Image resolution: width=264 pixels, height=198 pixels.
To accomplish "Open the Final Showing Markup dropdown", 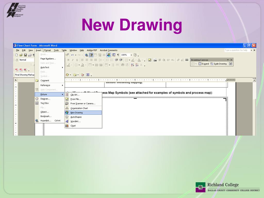I will (24, 75).
